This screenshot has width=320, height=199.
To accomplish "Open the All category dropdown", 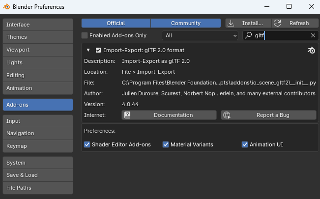I will coord(200,35).
